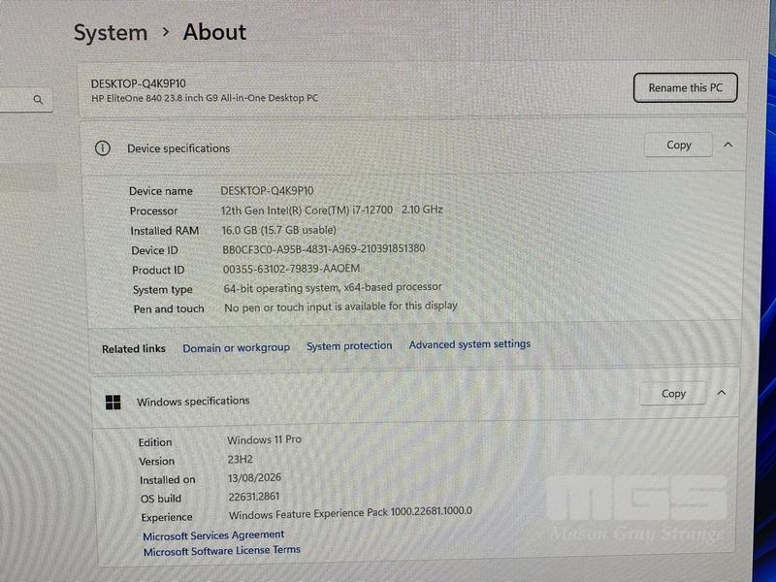The width and height of the screenshot is (776, 582).
Task: Click the Processor label
Action: (153, 210)
